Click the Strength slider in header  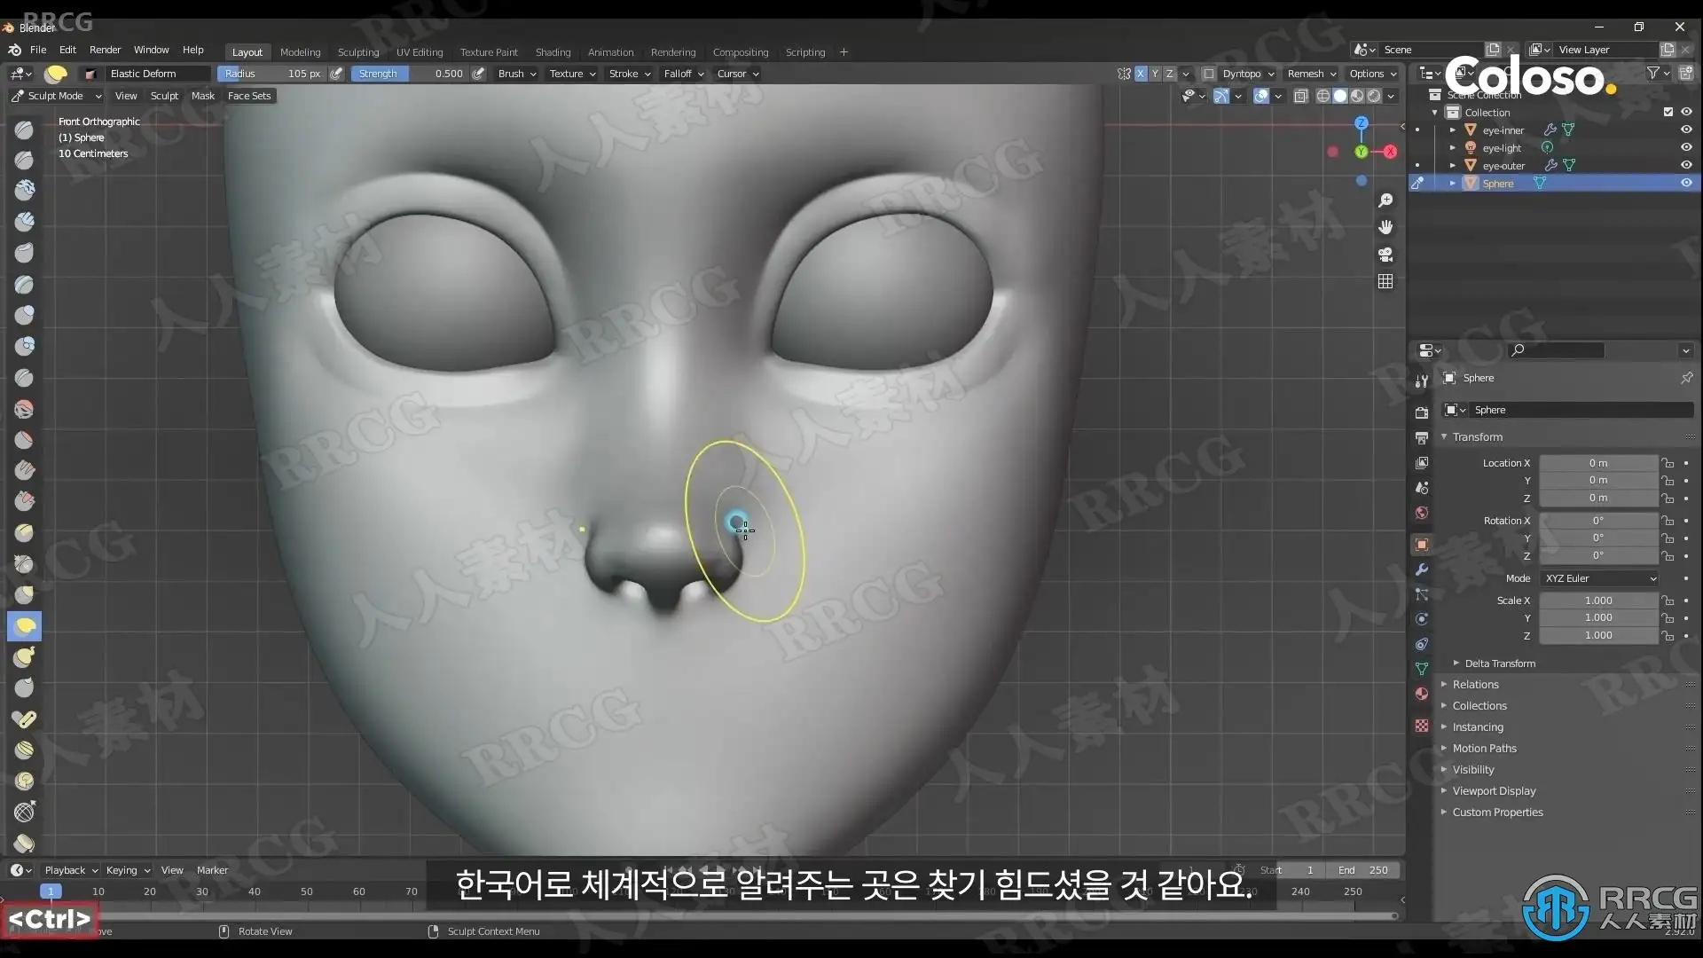(x=410, y=74)
